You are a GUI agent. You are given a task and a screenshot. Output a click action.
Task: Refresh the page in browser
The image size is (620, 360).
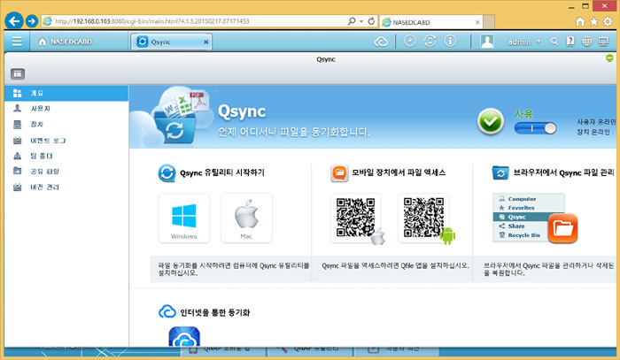click(371, 21)
